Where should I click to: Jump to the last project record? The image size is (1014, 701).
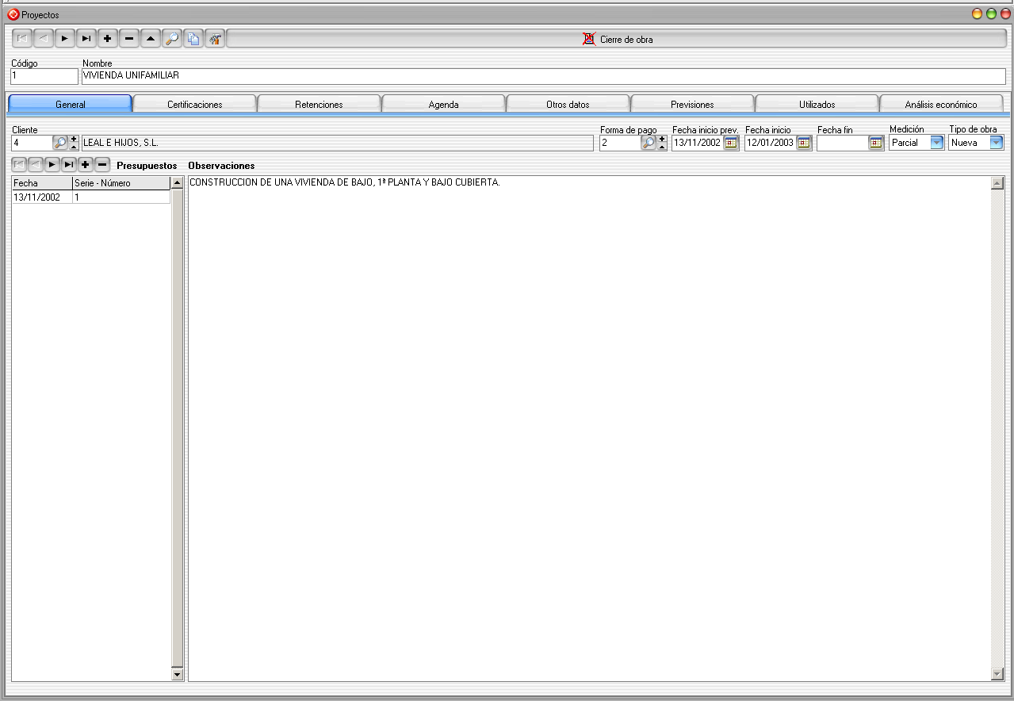[86, 39]
